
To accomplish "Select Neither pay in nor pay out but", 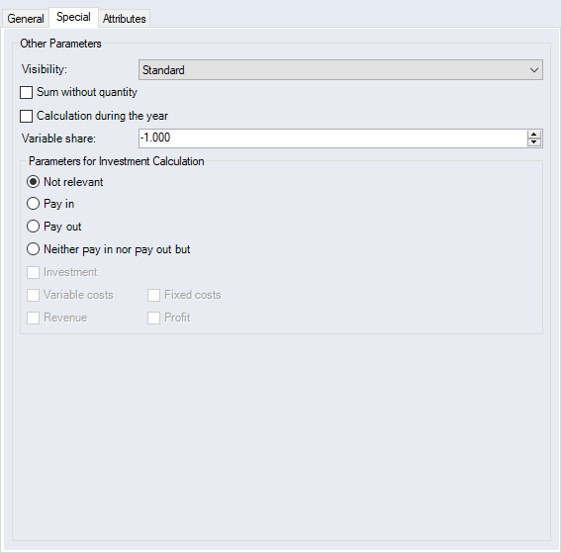I will click(33, 249).
